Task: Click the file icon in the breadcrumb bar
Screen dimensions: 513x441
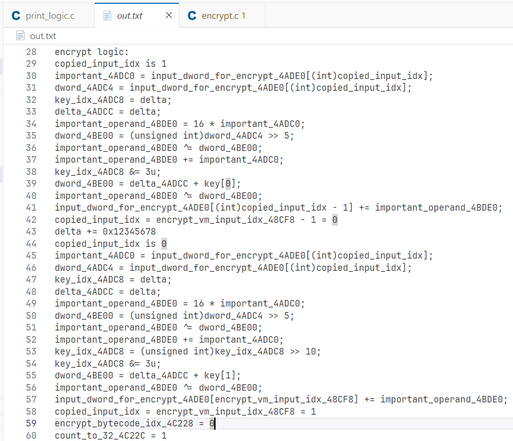Action: pyautogui.click(x=20, y=36)
